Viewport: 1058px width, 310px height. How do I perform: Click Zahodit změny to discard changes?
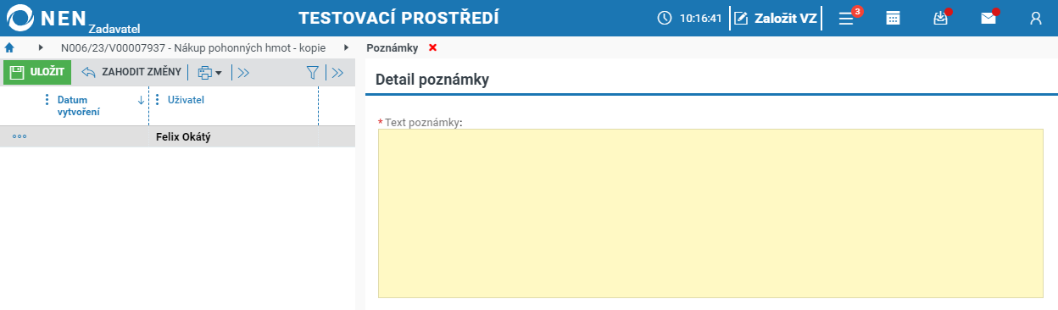[131, 72]
